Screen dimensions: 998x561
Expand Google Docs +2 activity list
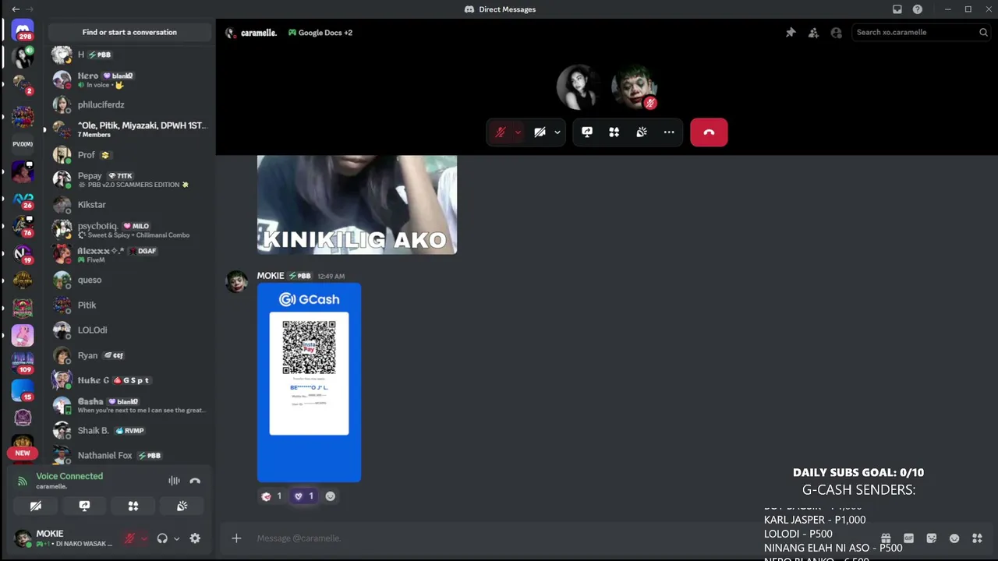pos(320,33)
